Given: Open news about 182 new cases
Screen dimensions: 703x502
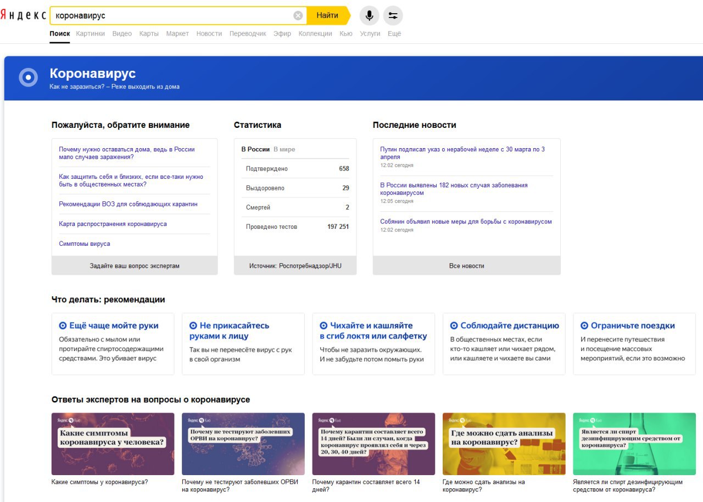Looking at the screenshot, I should pyautogui.click(x=454, y=189).
